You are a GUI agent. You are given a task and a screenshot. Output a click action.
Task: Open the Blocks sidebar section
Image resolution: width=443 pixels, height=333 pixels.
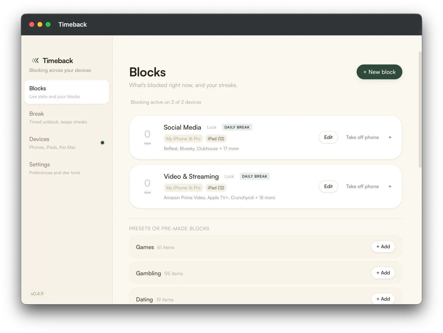(x=66, y=92)
